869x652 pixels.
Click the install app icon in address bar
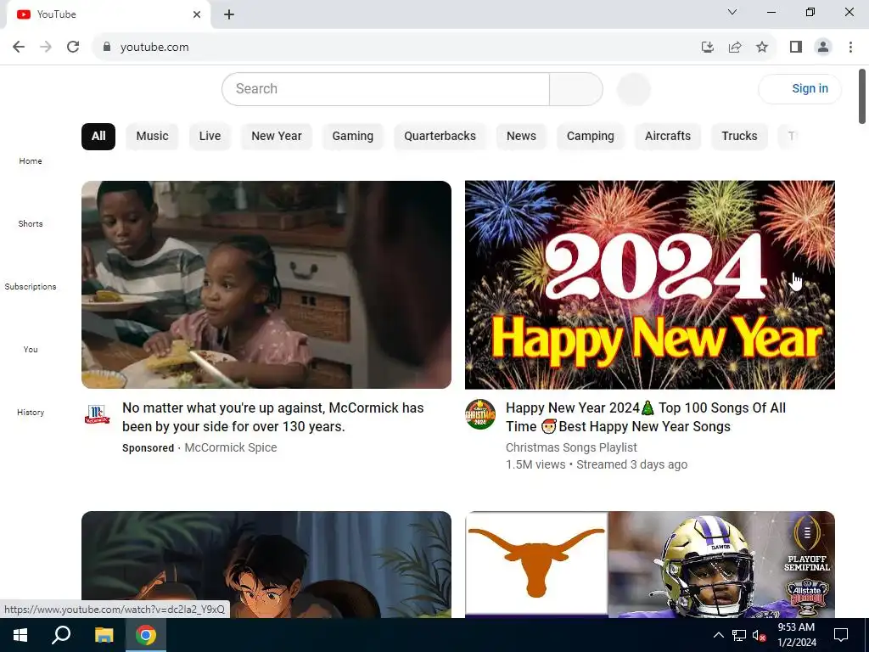707,48
